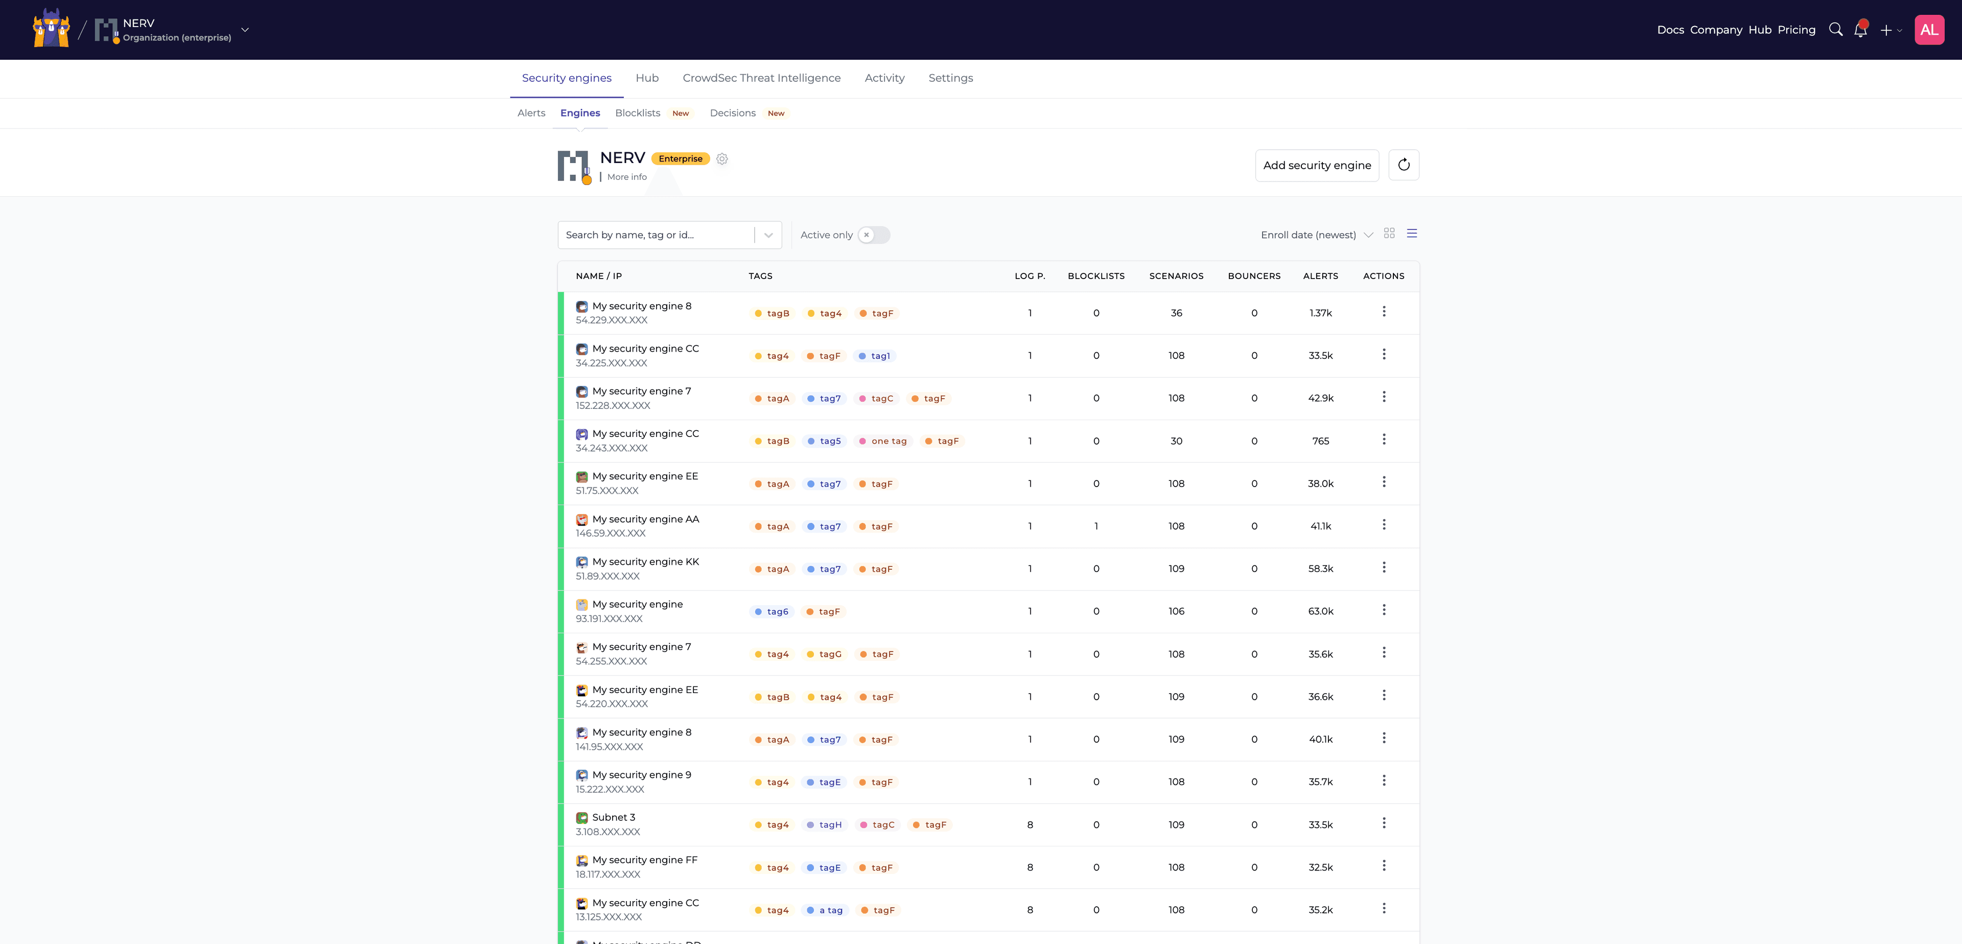
Task: Open actions menu for Subnet 3
Action: tap(1384, 823)
